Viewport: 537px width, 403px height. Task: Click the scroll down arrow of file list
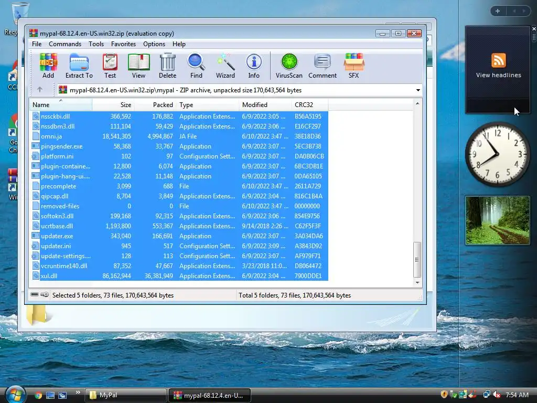[x=417, y=283]
